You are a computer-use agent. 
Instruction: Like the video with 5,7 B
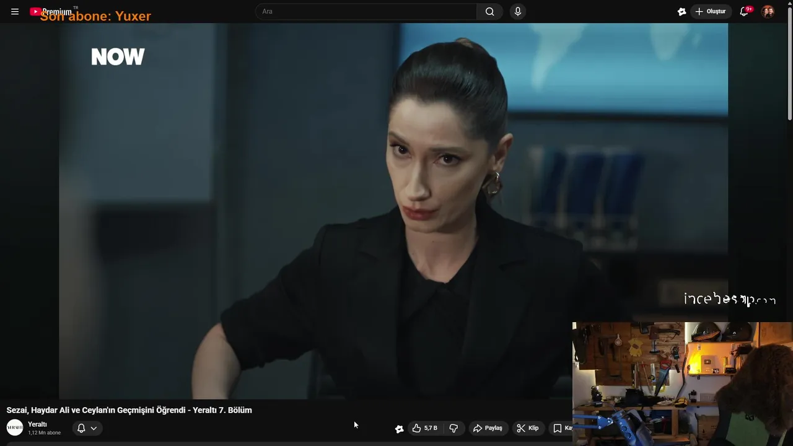425,428
